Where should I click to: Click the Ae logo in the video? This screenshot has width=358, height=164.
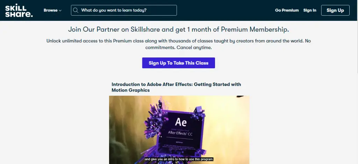[x=181, y=122]
